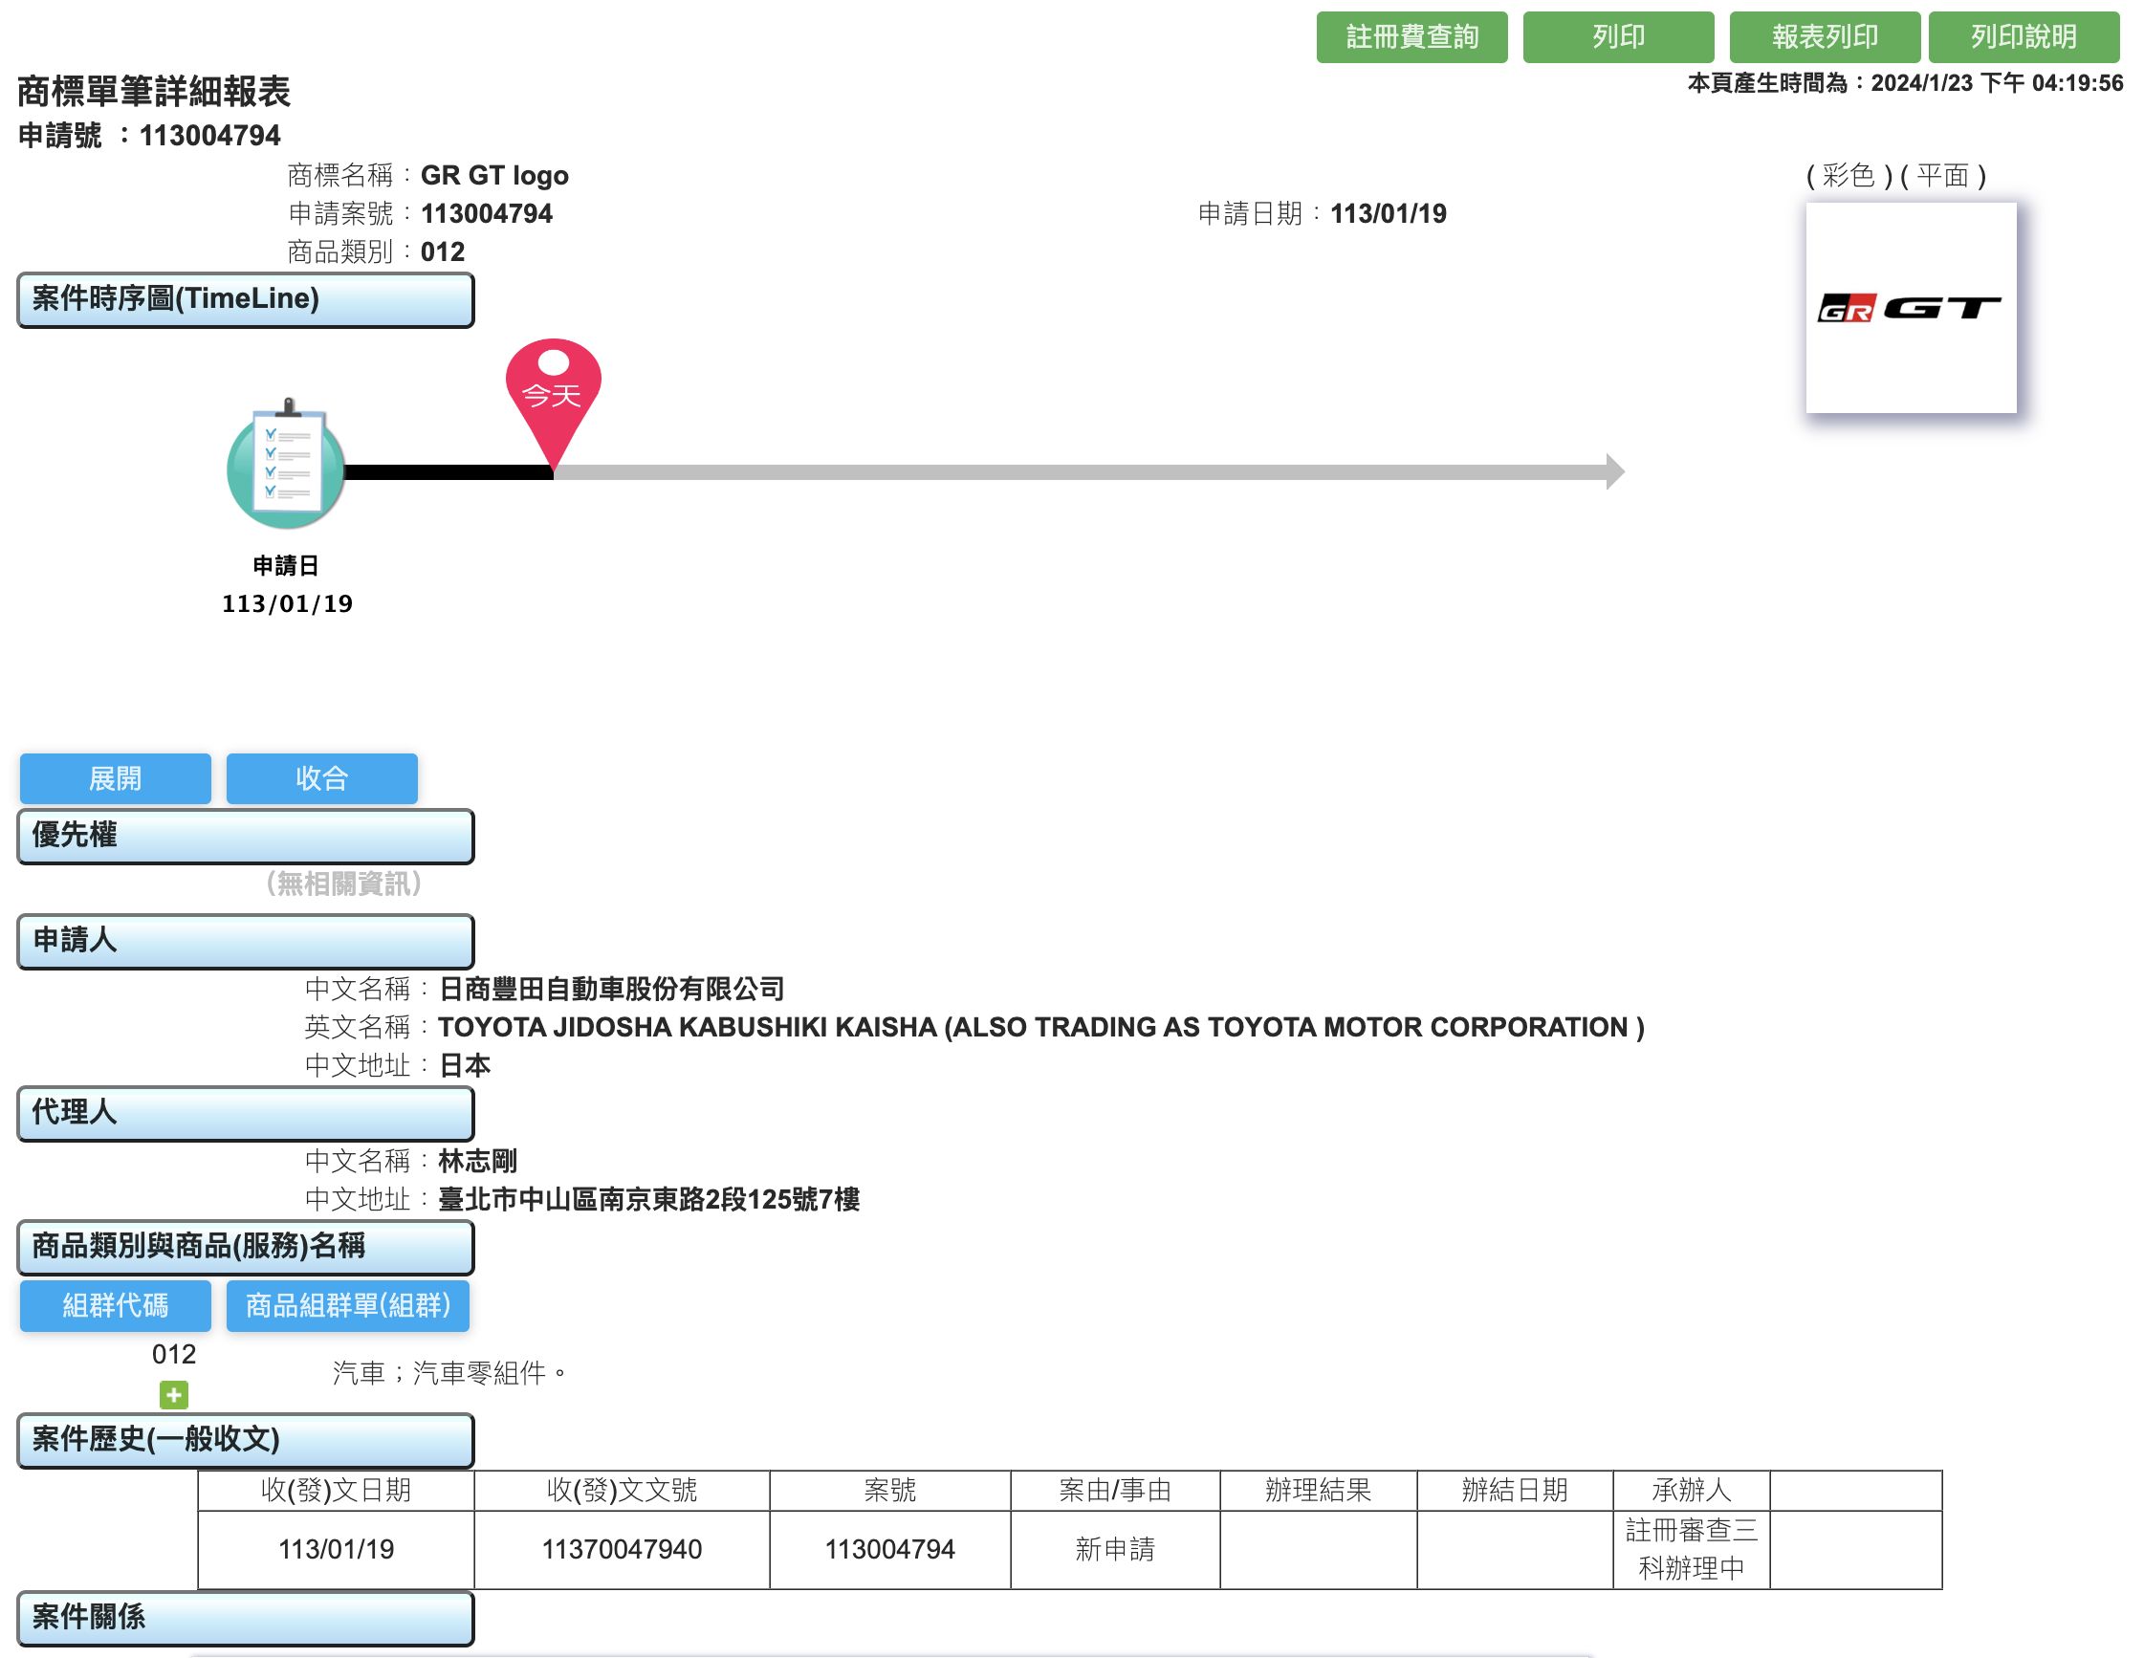2144x1658 pixels.
Task: Click applicant name 日商豐田自動車股份有限公司
Action: 612,990
